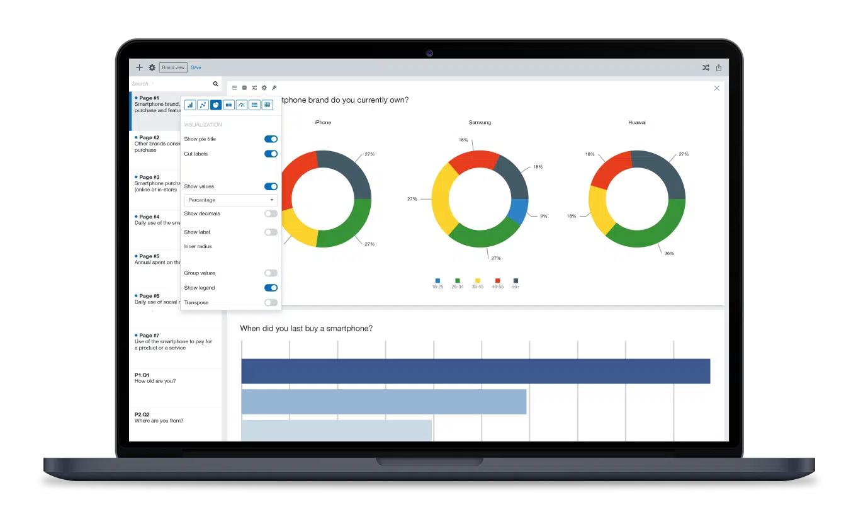Select the stacked bar visualization type

click(228, 105)
